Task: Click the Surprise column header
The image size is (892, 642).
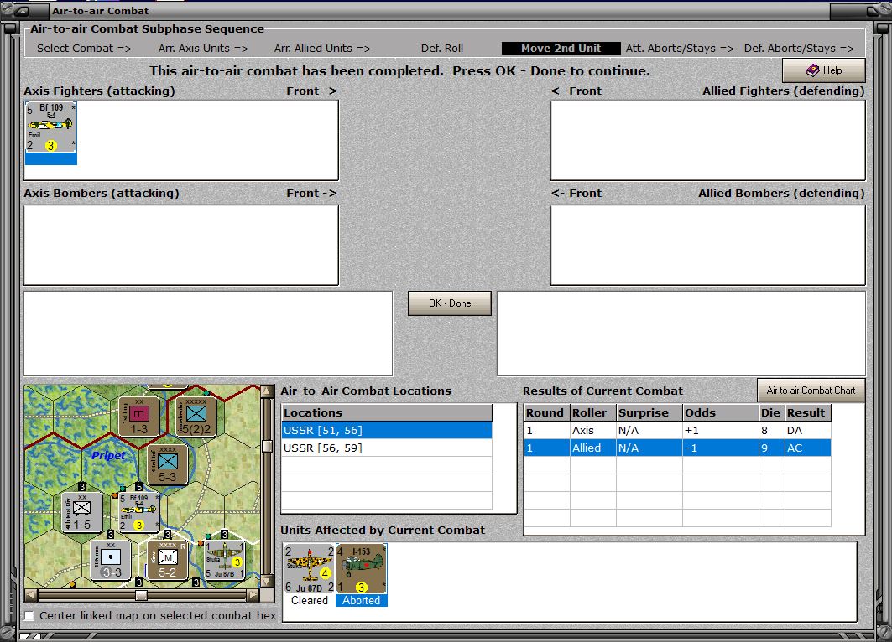Action: coord(649,412)
